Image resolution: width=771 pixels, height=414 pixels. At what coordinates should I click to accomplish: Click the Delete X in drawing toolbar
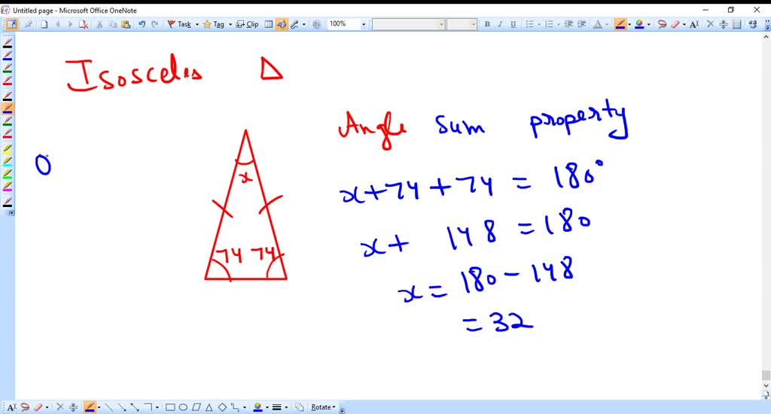(60, 407)
